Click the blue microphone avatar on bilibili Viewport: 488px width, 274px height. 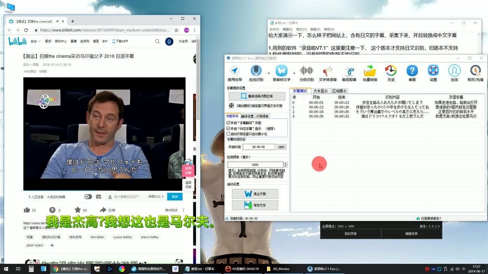(x=169, y=41)
